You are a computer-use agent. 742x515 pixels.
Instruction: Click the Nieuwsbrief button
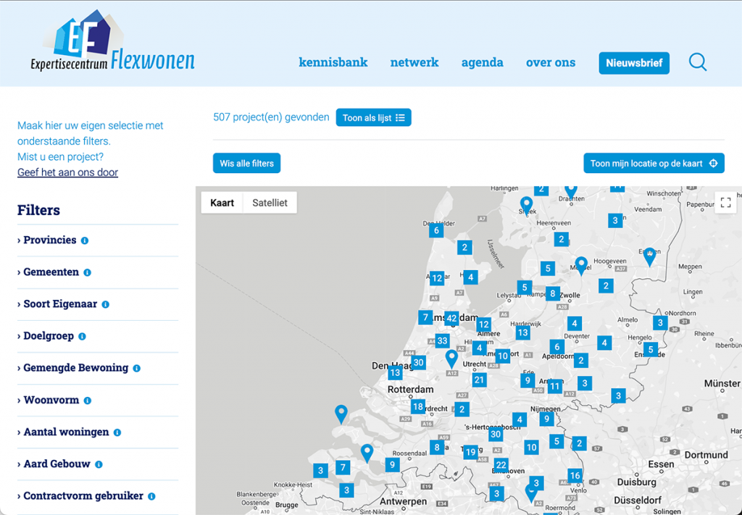[633, 63]
